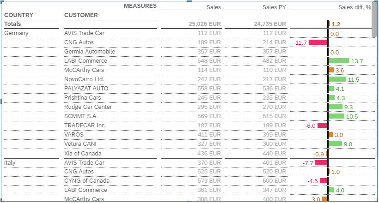Click the total Sales value 25,026 EUR
Screen dimensions: 379x203
click(205, 24)
